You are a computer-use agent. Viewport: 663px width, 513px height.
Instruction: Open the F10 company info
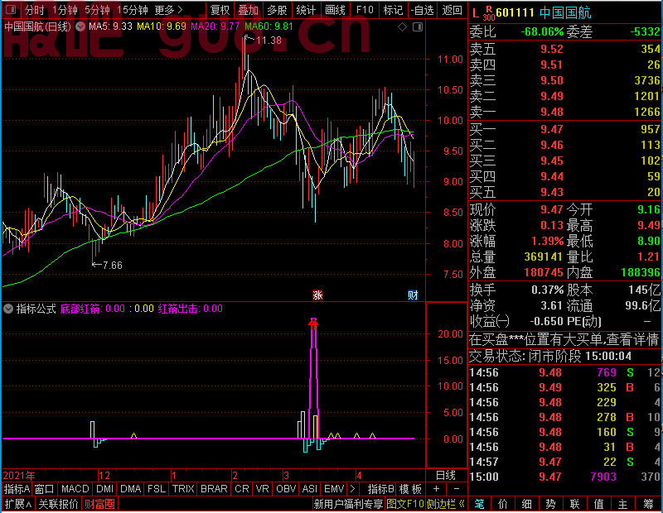[365, 10]
